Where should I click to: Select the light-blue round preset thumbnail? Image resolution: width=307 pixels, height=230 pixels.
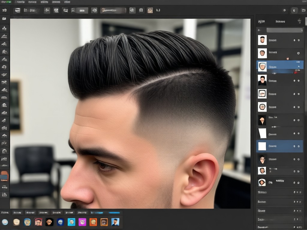tap(5, 222)
